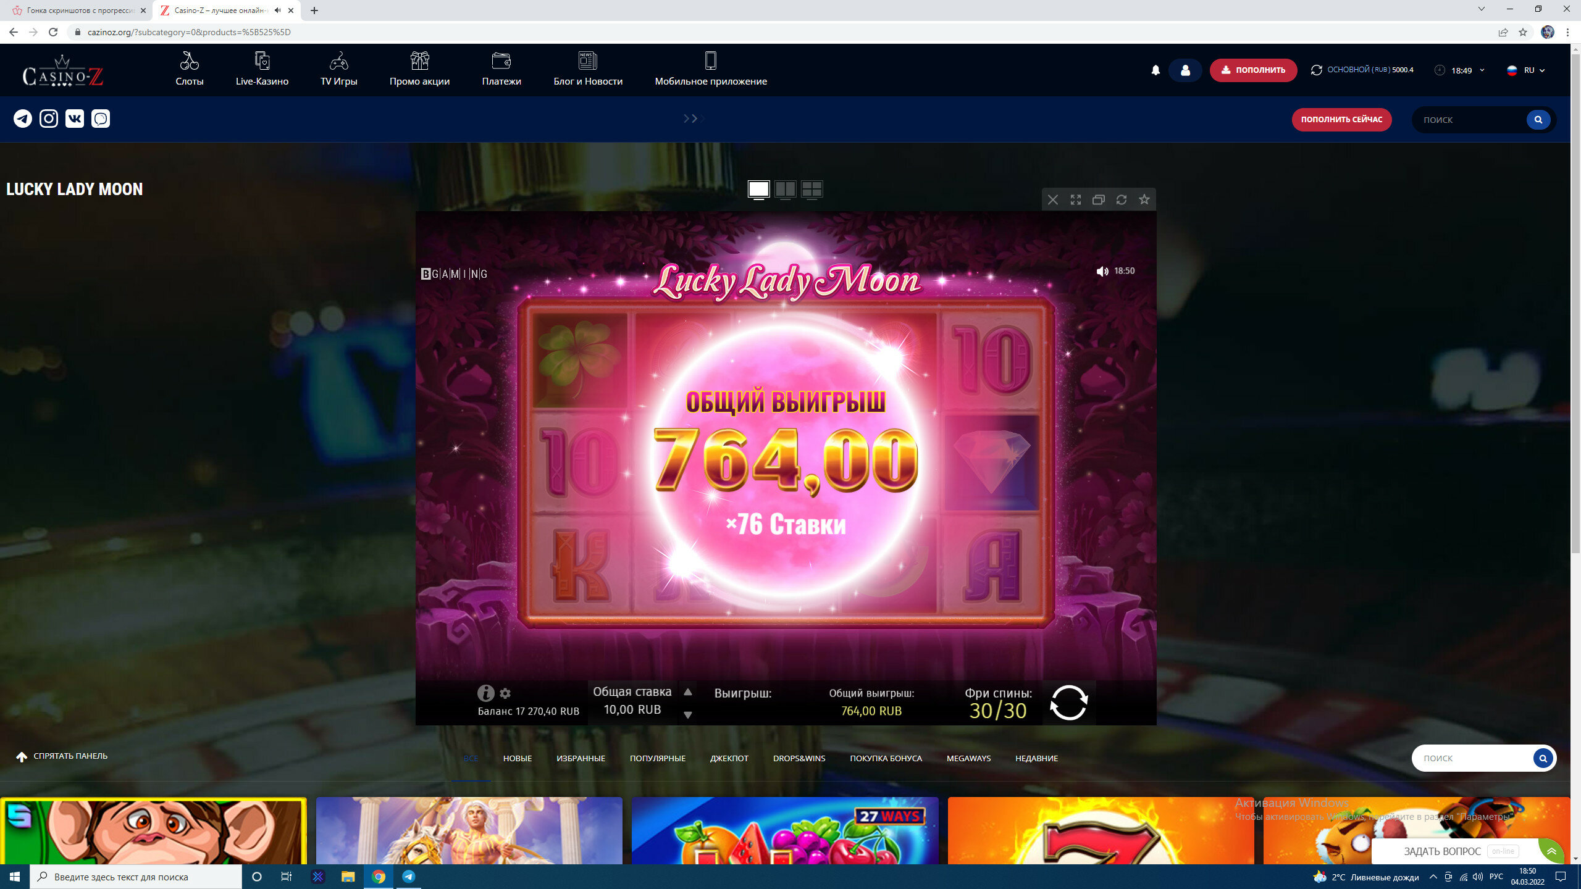The width and height of the screenshot is (1581, 889).
Task: Reload the game with refresh icon
Action: [x=1122, y=199]
